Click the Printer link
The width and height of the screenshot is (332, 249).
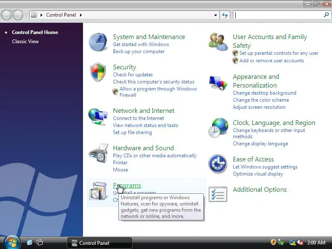(120, 163)
